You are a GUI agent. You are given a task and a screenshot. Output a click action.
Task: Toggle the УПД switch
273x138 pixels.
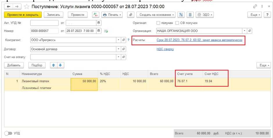9,133
